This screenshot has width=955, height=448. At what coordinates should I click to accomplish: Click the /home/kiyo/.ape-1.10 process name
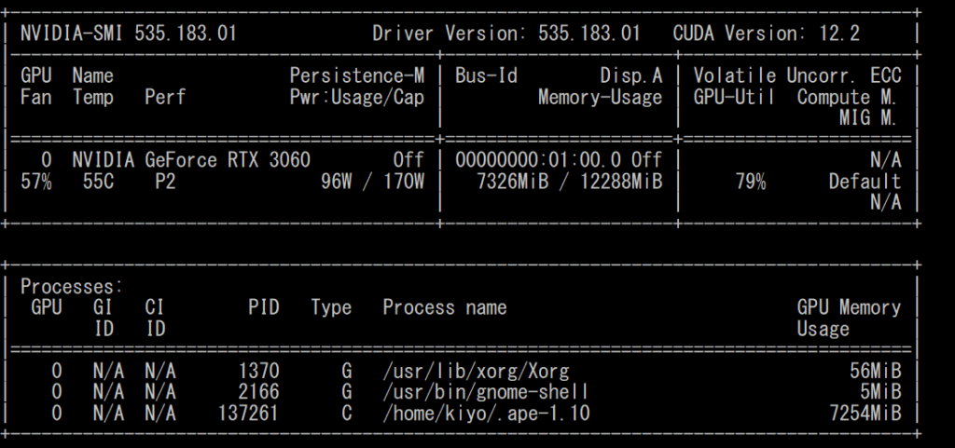point(486,413)
